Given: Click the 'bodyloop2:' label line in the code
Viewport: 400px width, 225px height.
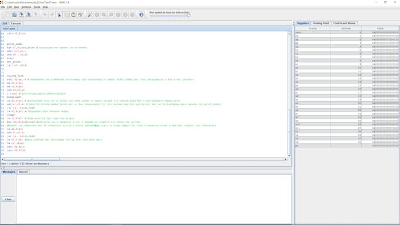Looking at the screenshot, I should tap(14, 97).
